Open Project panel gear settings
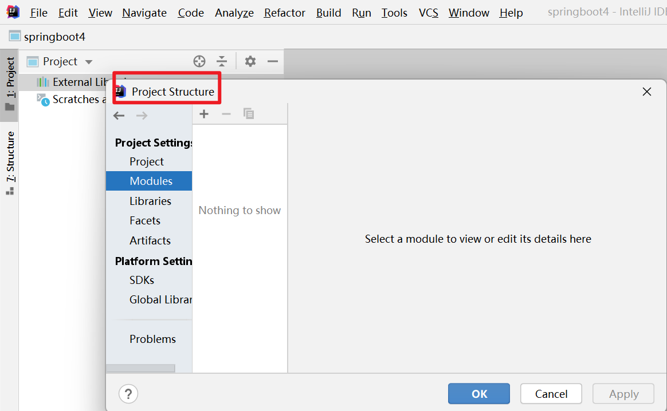 250,62
